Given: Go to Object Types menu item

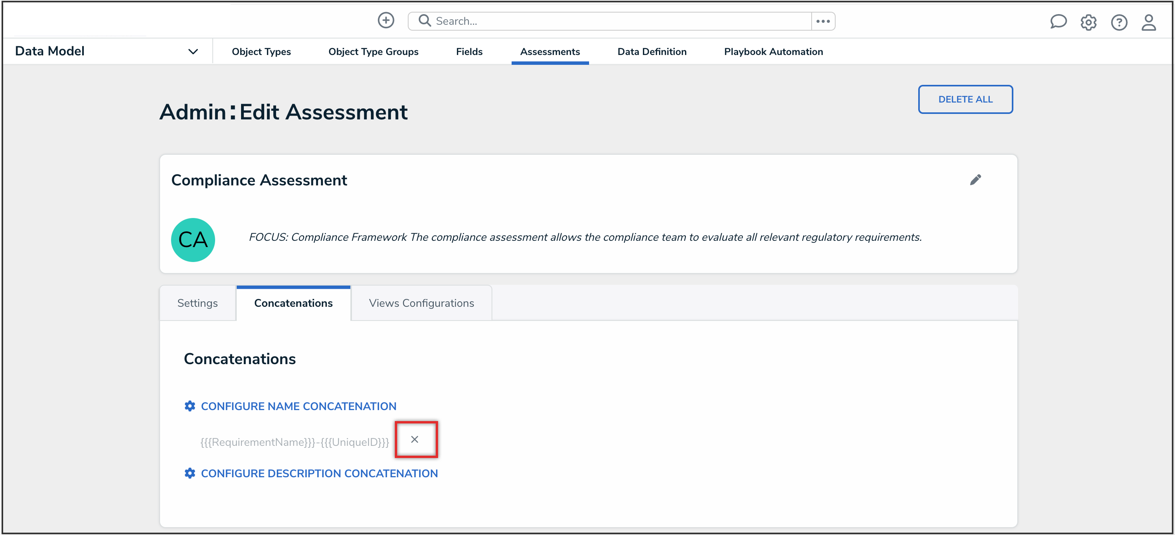Looking at the screenshot, I should tap(261, 51).
